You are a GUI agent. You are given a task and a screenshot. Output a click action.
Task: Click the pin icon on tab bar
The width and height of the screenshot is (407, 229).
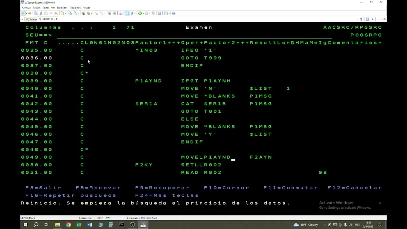click(x=373, y=19)
